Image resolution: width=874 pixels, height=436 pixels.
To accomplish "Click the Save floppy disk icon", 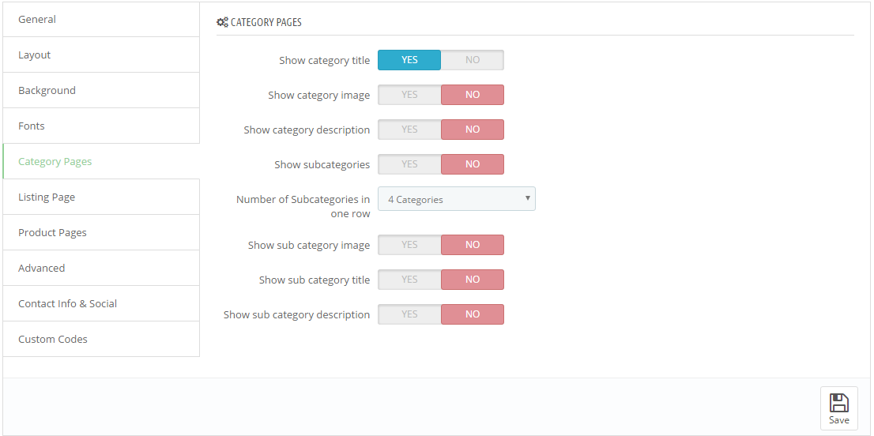I will [x=838, y=403].
